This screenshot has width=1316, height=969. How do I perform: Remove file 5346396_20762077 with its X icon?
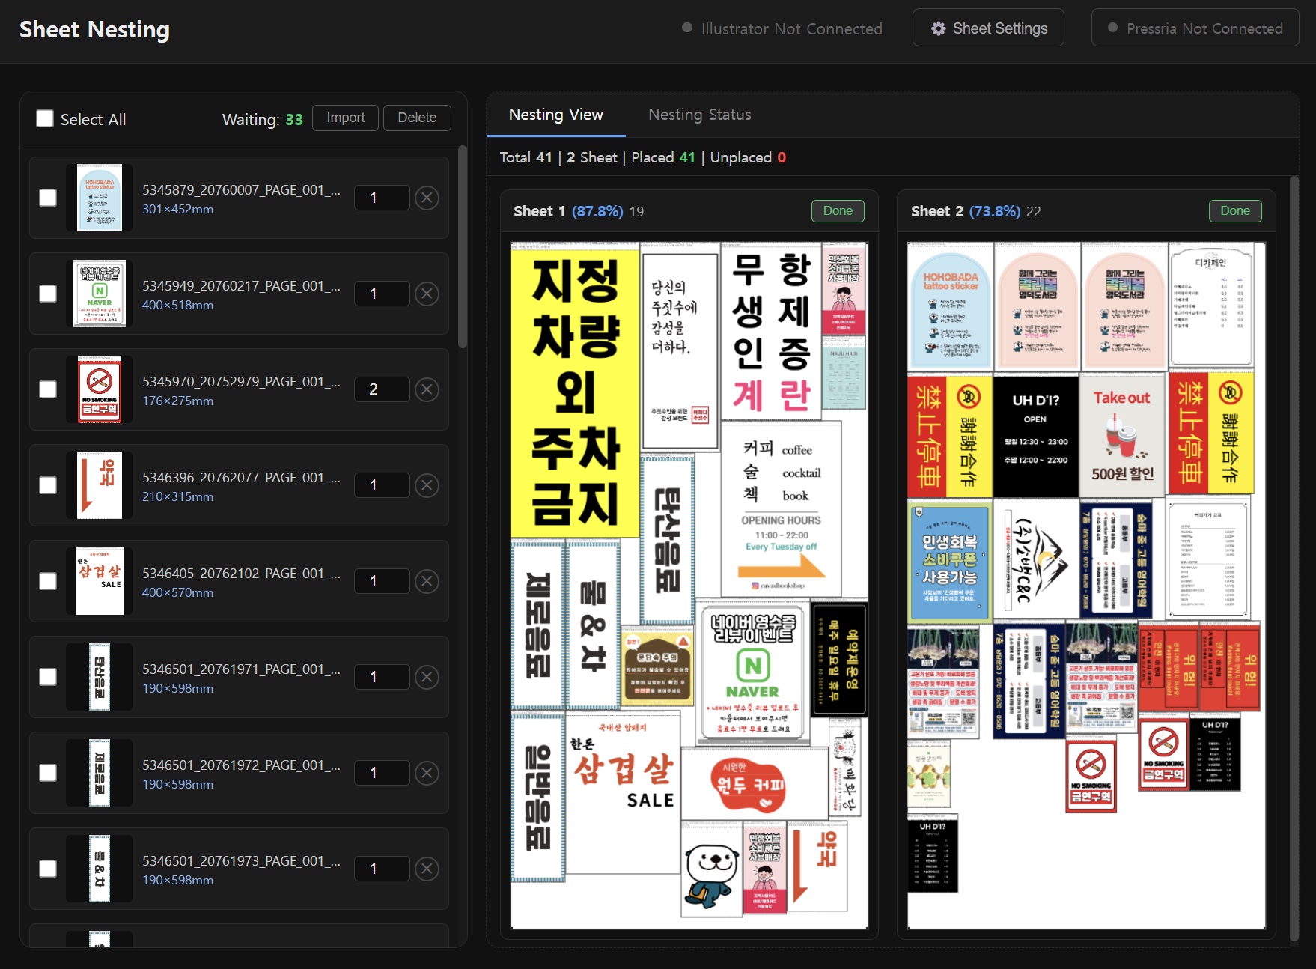pos(427,485)
